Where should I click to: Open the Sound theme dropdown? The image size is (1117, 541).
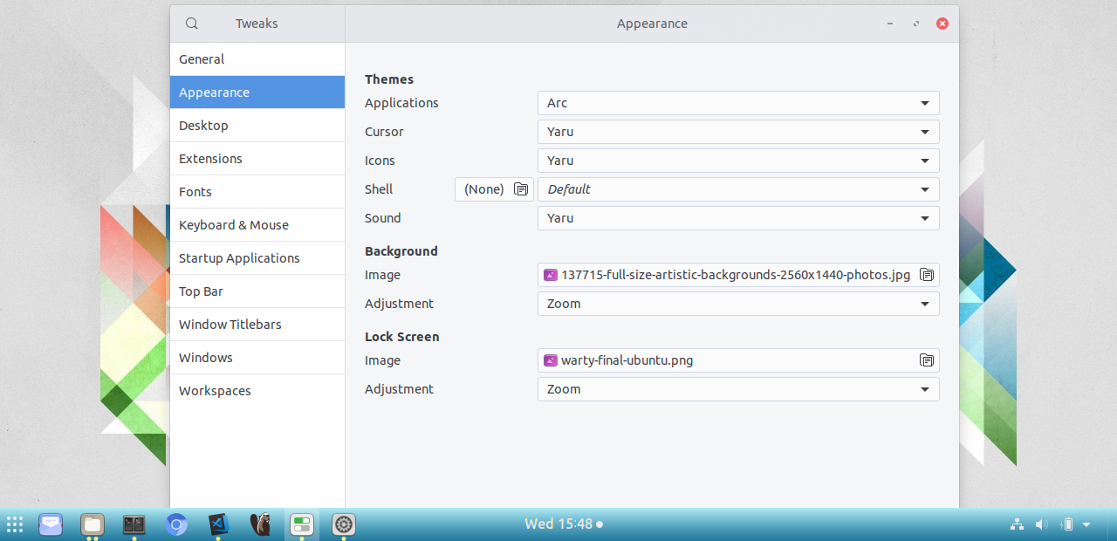coord(738,218)
